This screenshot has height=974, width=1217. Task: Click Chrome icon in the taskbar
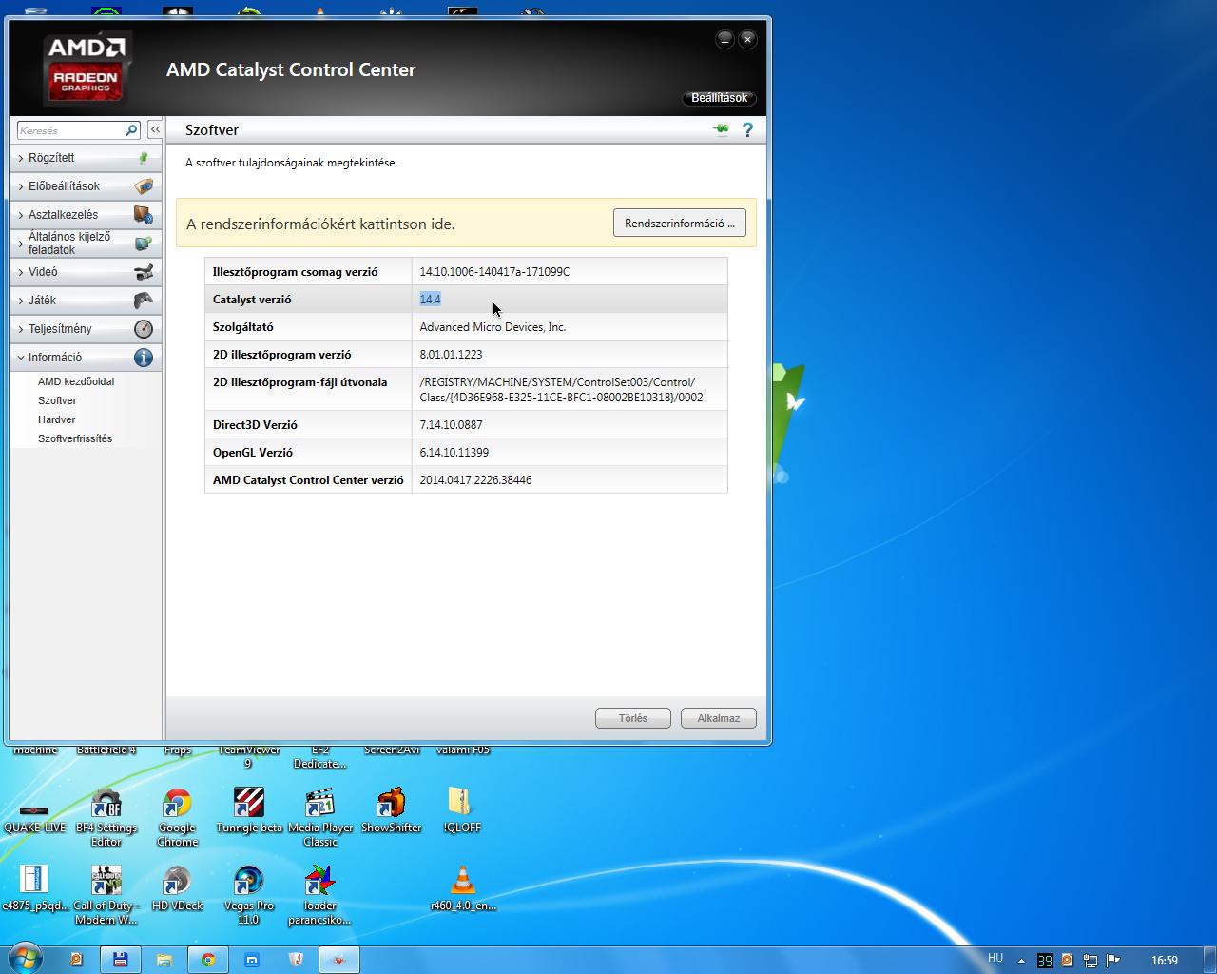coord(208,960)
